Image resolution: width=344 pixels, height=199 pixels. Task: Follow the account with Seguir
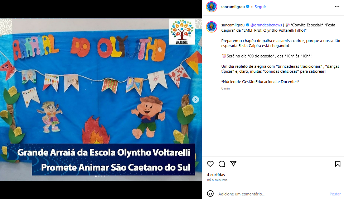click(260, 7)
